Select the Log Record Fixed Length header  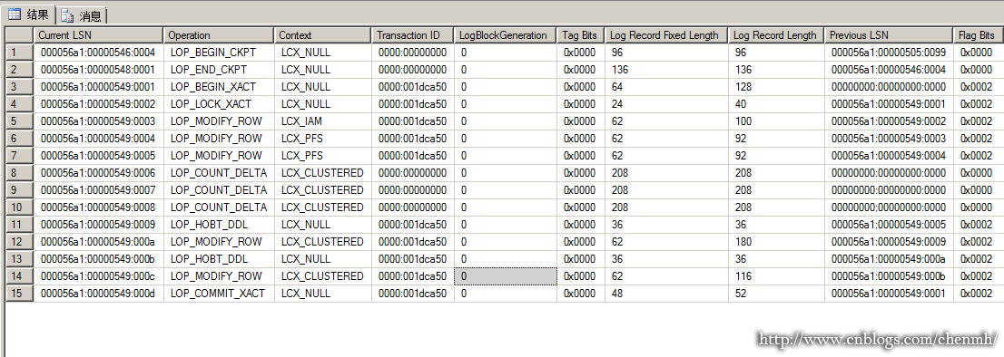tap(666, 35)
